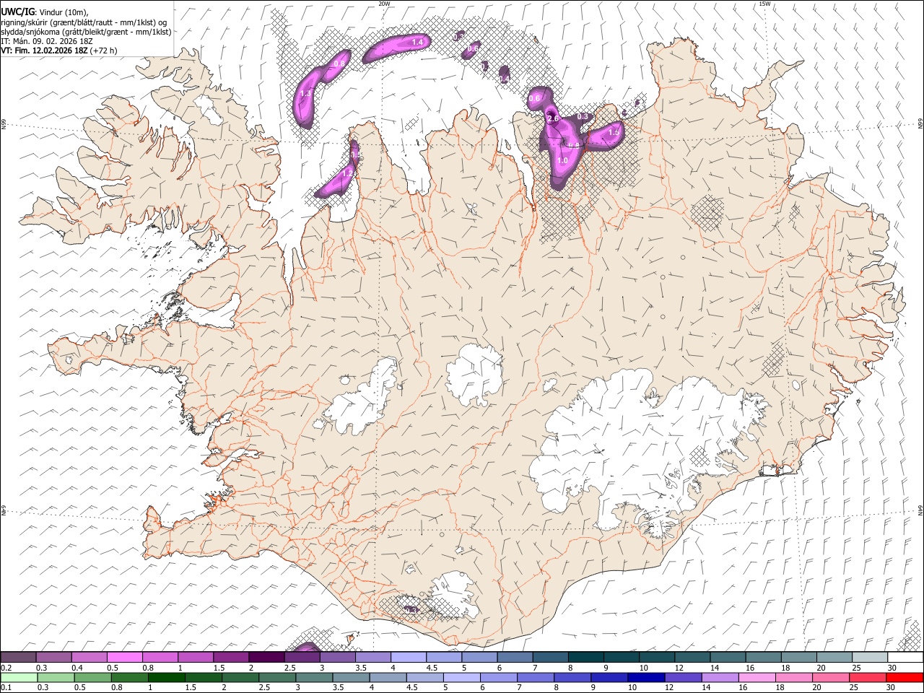Click the 1.0 precipitation label on the map
Screen dimensions: 924x693
point(563,161)
